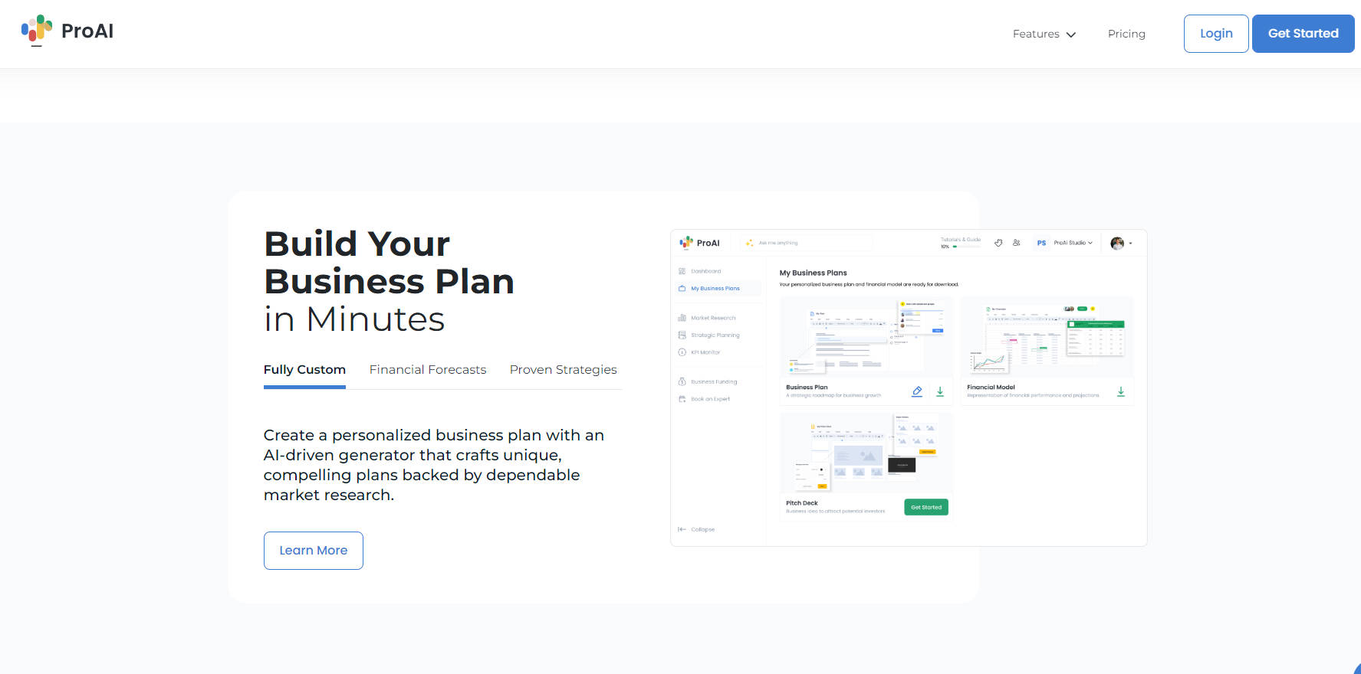Collapse the sidebar in the preview
Image resolution: width=1361 pixels, height=674 pixels.
[696, 529]
